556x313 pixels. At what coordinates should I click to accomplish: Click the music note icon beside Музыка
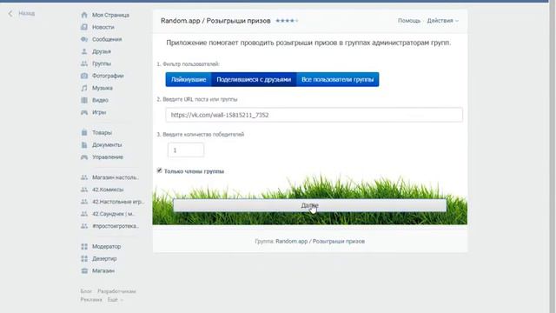click(84, 88)
